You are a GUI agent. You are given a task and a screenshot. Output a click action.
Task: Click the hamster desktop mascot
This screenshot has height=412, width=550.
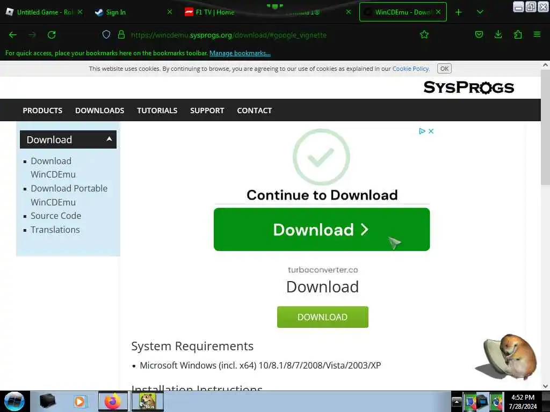(x=506, y=357)
